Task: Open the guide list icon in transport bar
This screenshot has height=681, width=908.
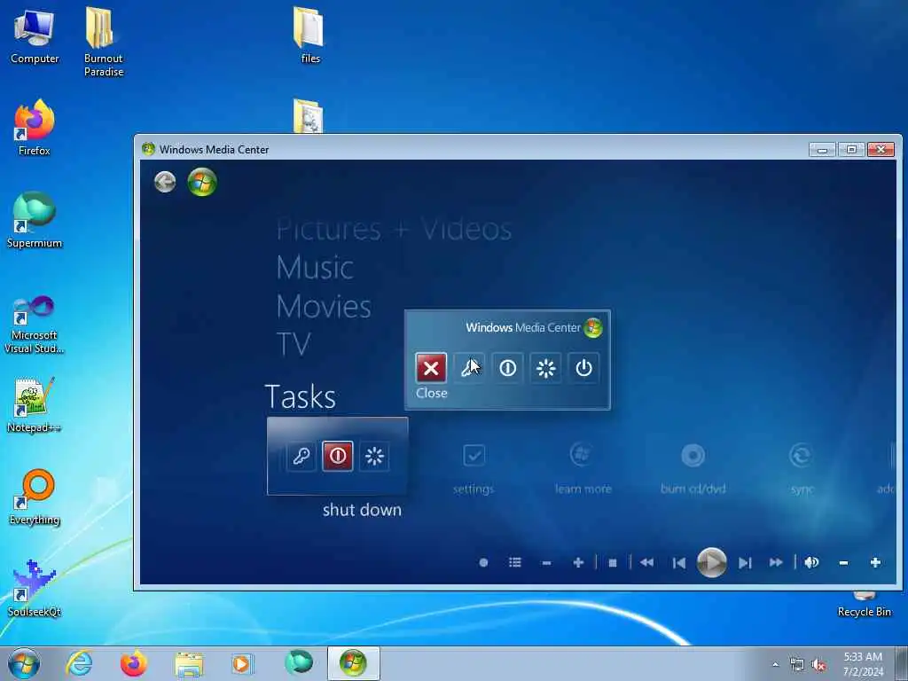Action: (515, 562)
